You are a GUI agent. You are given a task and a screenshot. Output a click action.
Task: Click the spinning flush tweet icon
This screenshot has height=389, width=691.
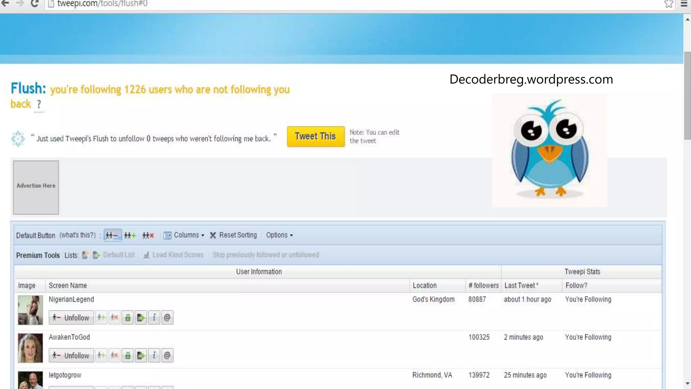(18, 138)
